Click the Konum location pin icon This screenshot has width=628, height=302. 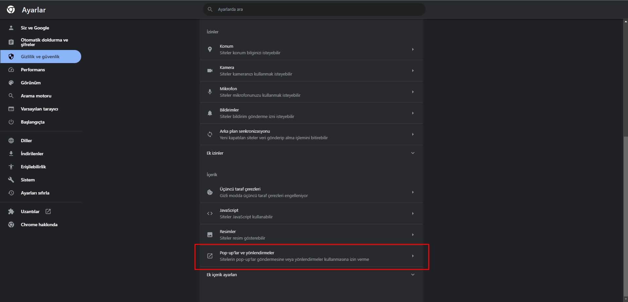coord(210,49)
